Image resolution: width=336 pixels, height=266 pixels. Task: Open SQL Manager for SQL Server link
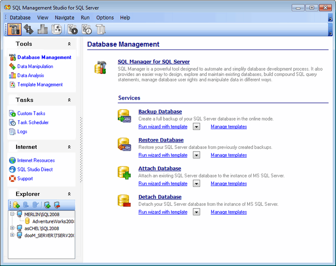pyautogui.click(x=154, y=62)
